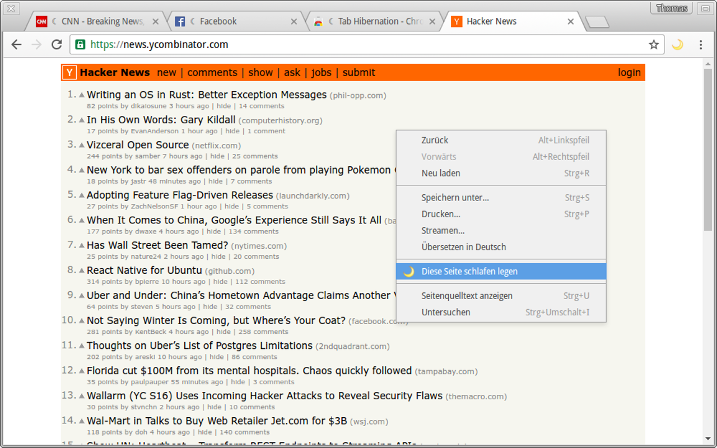Click the 'login' link
This screenshot has height=448, width=717.
coord(629,72)
